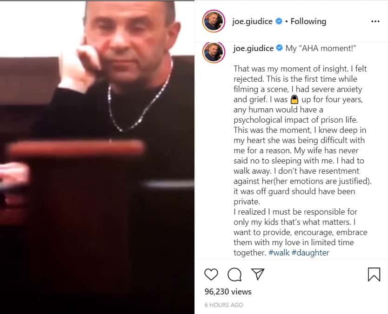The height and width of the screenshot is (314, 388).
Task: Click the lock emoji in the caption
Action: point(294,99)
